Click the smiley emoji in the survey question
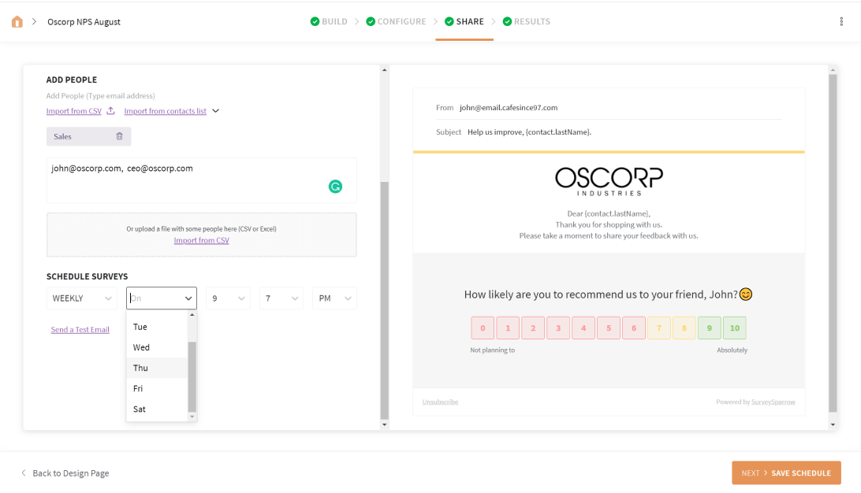The width and height of the screenshot is (861, 493). coord(744,294)
